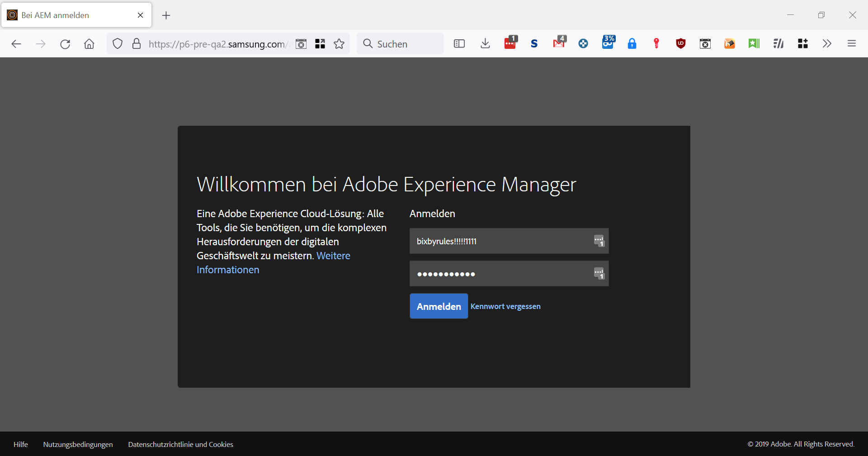This screenshot has height=456, width=868.
Task: Bookmark this page with the star
Action: [x=339, y=44]
